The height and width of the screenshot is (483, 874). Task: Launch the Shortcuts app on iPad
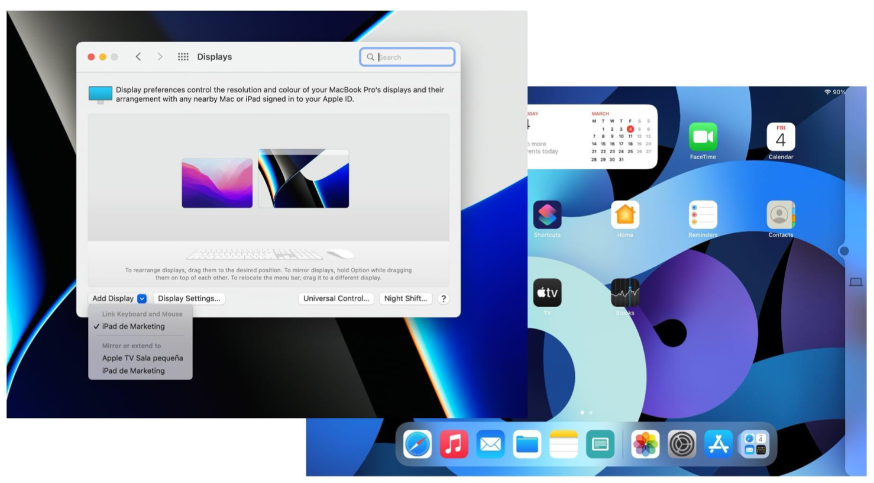[x=547, y=215]
